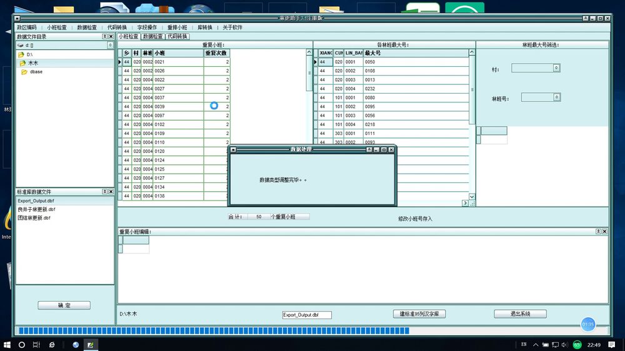Open the 重排小班 menu

click(177, 27)
